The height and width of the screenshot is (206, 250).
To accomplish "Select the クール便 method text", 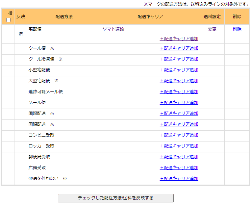I will pyautogui.click(x=37, y=48).
